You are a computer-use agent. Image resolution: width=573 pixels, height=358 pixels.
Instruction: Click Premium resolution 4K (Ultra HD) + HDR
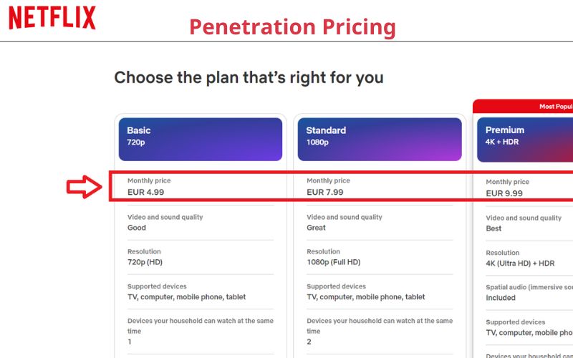coord(520,263)
